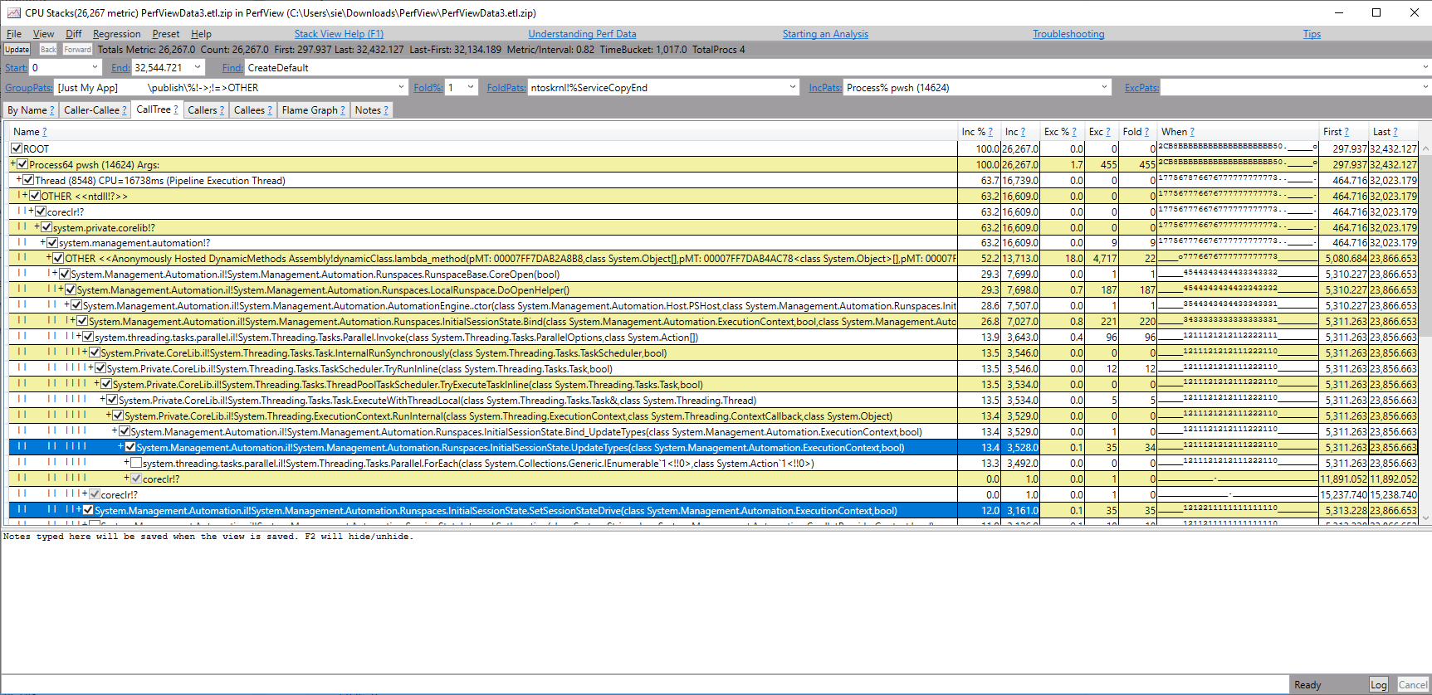The width and height of the screenshot is (1432, 695).
Task: Open the GroupPats dropdown list
Action: tap(402, 87)
